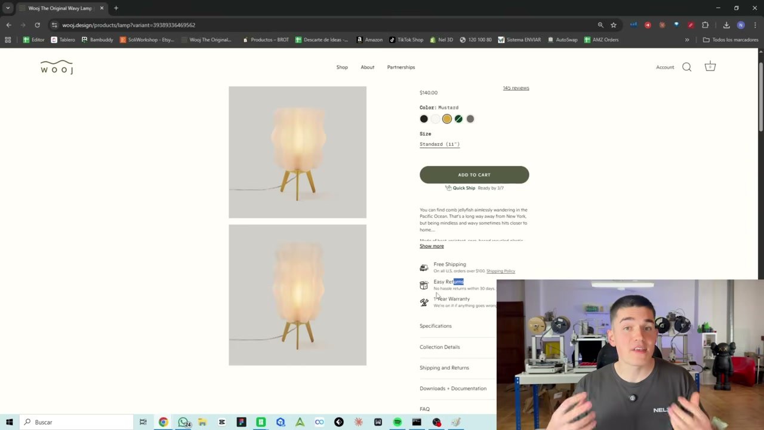Open File Explorer from the taskbar
This screenshot has height=430, width=764.
point(202,422)
